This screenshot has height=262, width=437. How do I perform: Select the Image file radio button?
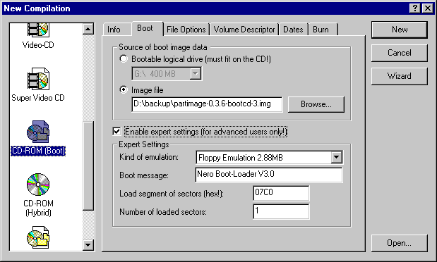(124, 90)
